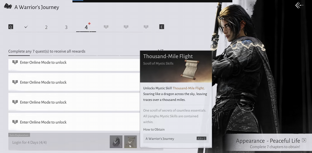This screenshot has height=153, width=312.
Task: Click the highlighted Thousand-Mile Flight skill link
Action: click(188, 88)
